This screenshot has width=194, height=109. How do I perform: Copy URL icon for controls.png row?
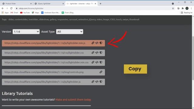tap(101, 72)
